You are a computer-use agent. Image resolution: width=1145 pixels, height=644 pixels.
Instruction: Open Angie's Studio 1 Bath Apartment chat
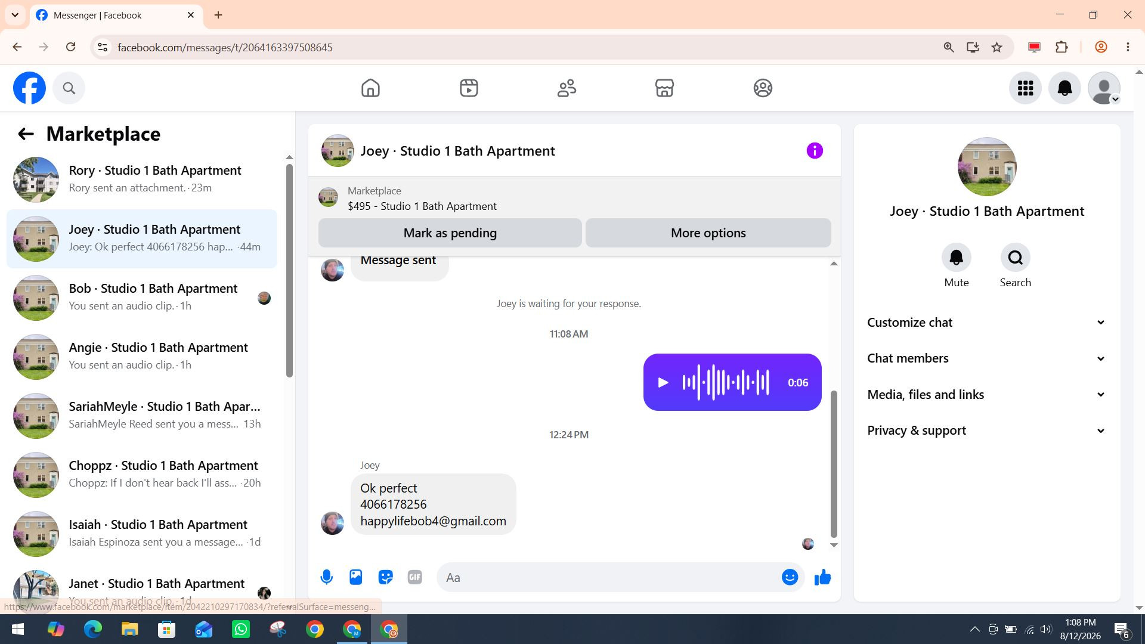(142, 356)
